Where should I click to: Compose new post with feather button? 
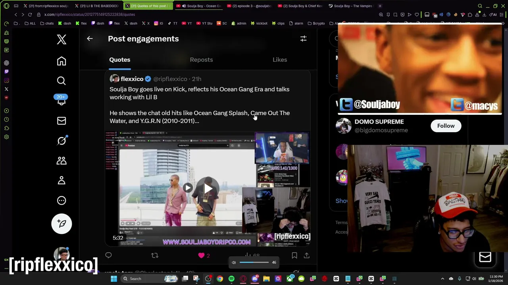pyautogui.click(x=62, y=223)
